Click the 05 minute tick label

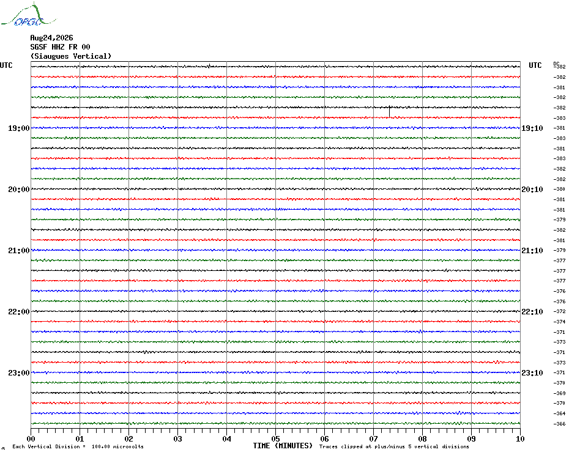(275, 439)
